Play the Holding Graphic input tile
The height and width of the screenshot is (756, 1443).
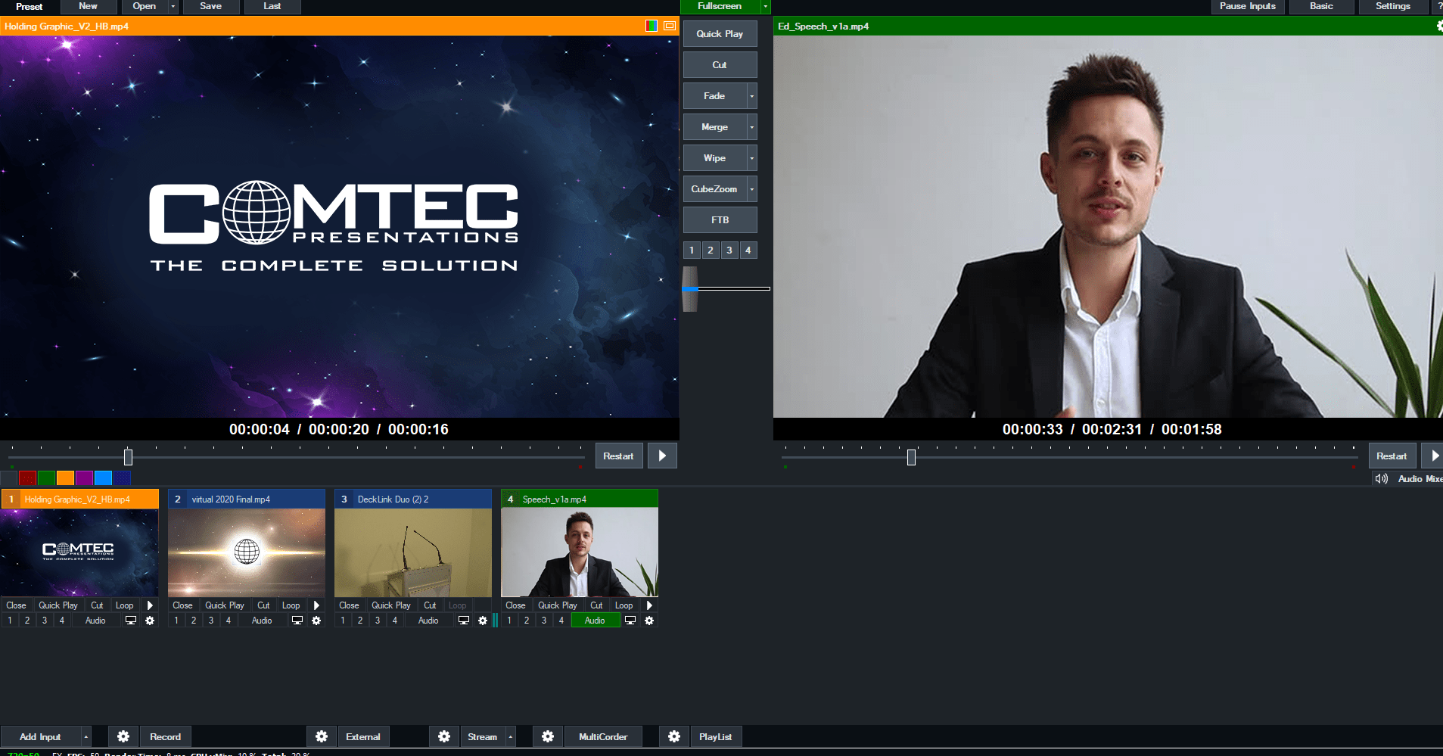(x=150, y=605)
